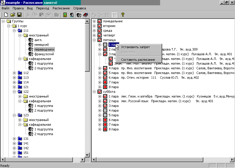Save the schedule with the floppy disk icon
Screen dimensions: 235x168
[x=19, y=15]
